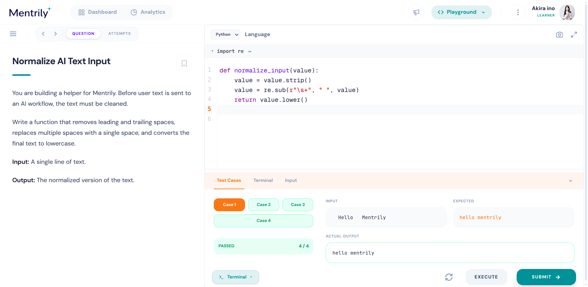The width and height of the screenshot is (588, 287).
Task: Reset code with the refresh icon
Action: (x=449, y=277)
